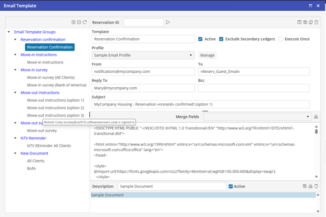Toggle Exclude Secondary Ledgers checkbox

coord(221,39)
